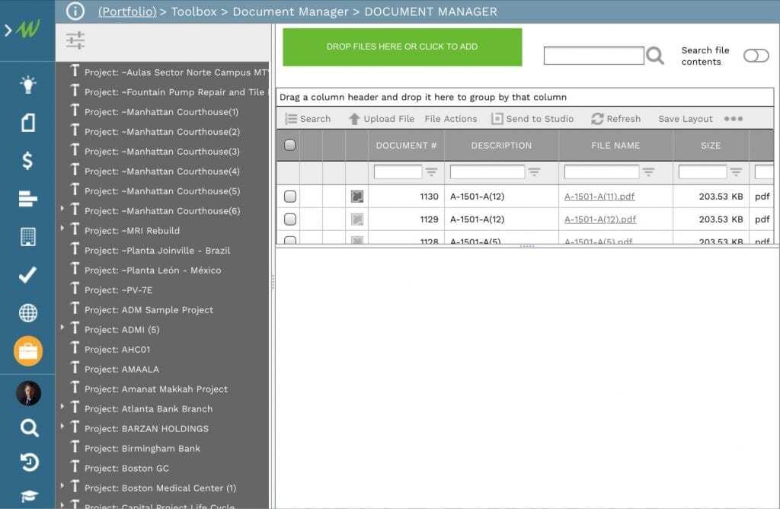Expand the main sidebar with the logo arrow
This screenshot has width=780, height=509.
click(x=8, y=30)
